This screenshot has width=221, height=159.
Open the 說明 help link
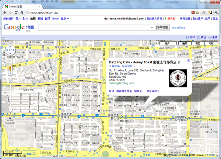[x=208, y=19]
